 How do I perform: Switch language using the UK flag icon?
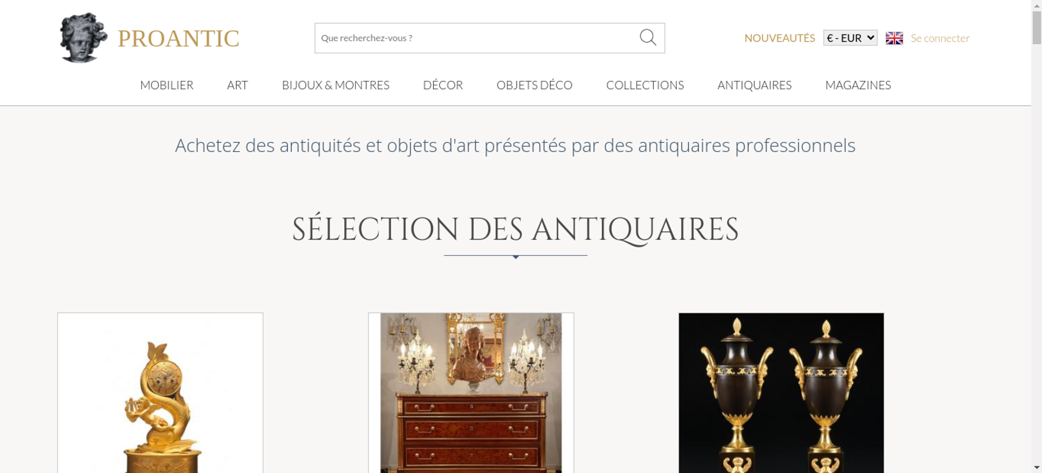(x=894, y=38)
